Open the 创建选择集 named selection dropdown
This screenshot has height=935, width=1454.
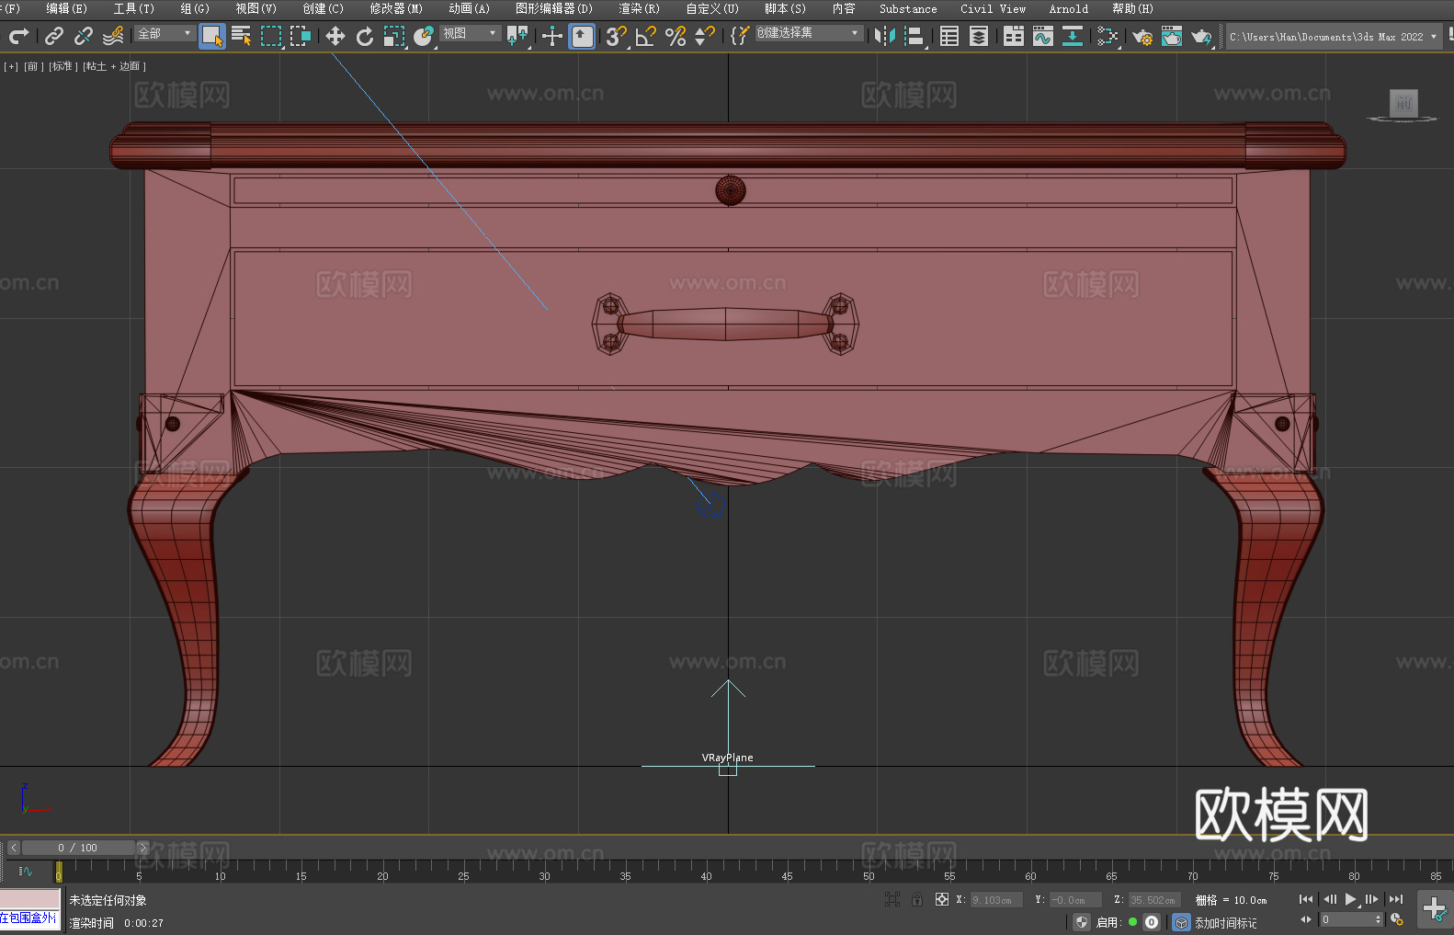(809, 33)
